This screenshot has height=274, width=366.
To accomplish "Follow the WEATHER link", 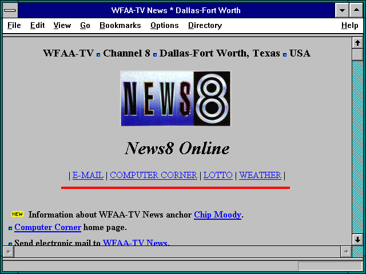I will [260, 175].
